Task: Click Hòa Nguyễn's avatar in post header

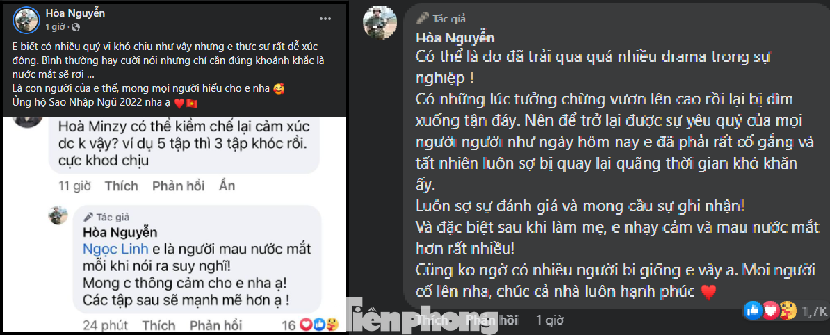Action: click(x=26, y=20)
